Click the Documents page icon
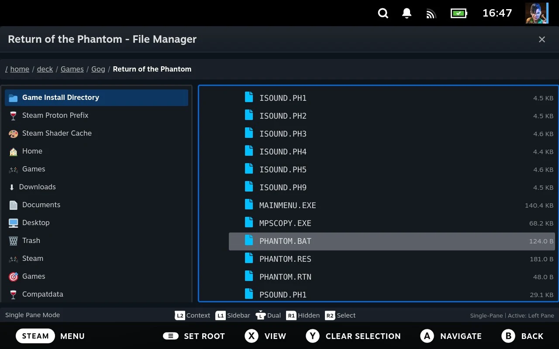Screen dimensions: 559x349 coord(14,205)
